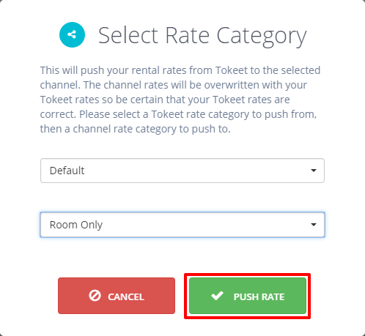Image resolution: width=365 pixels, height=336 pixels.
Task: Click the circle-slash symbol inside the red button
Action: [x=95, y=296]
